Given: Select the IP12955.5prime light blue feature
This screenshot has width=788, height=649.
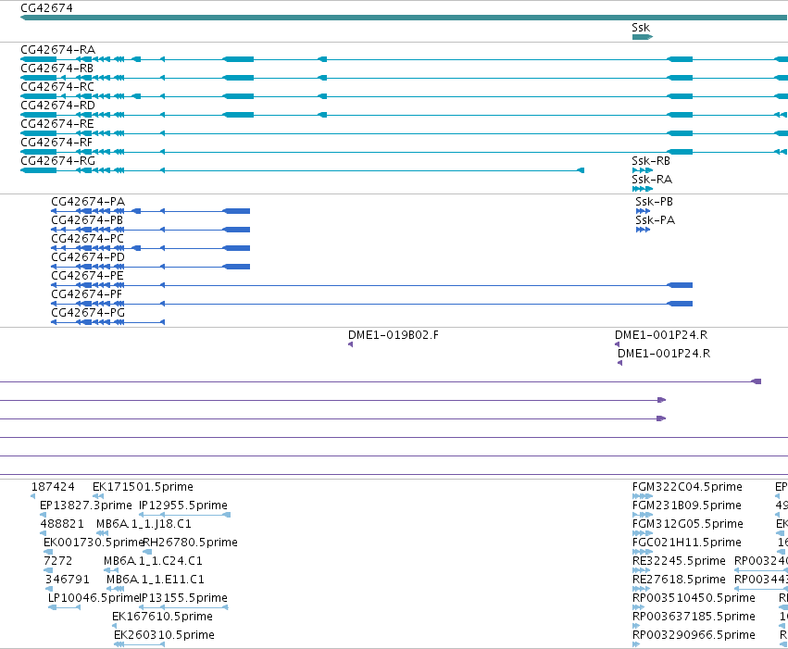Looking at the screenshot, I should (184, 515).
